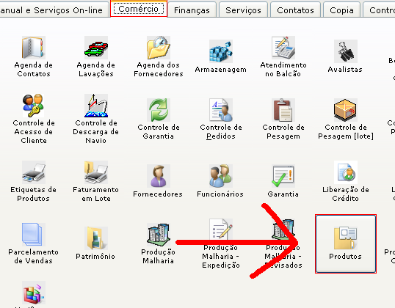Open Liberação de Crédito icon
The width and height of the screenshot is (395, 308).
tap(346, 172)
